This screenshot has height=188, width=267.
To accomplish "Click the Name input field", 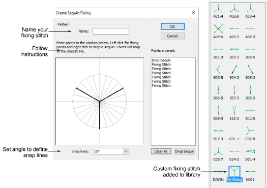I will [111, 31].
